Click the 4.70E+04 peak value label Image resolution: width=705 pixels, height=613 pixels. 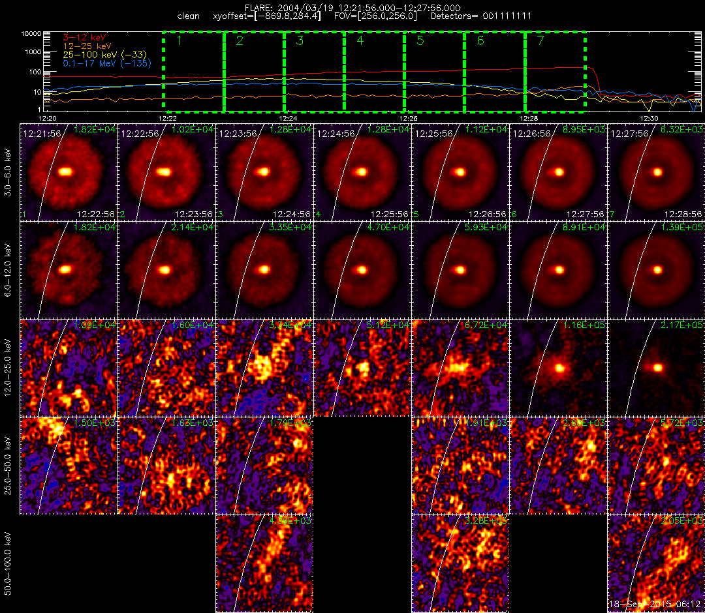(388, 227)
